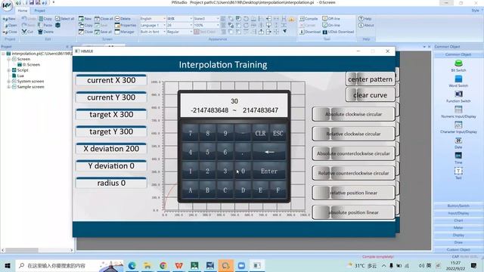Open the font size 28 dropdown
Viewport: 484px width, 272px height.
[179, 25]
